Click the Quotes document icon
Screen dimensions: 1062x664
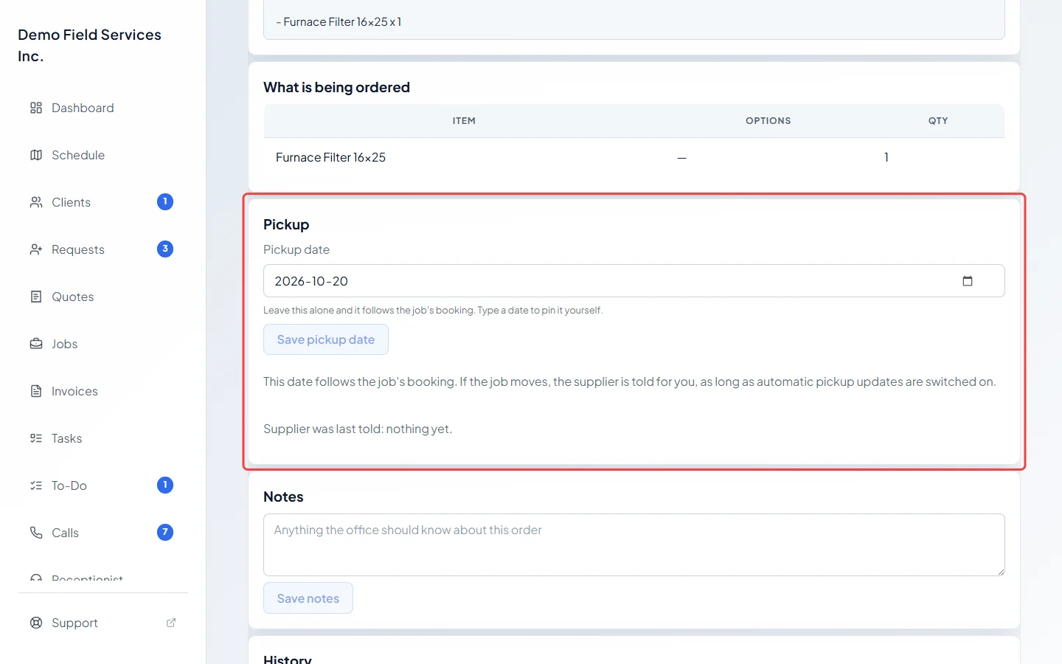(x=36, y=297)
